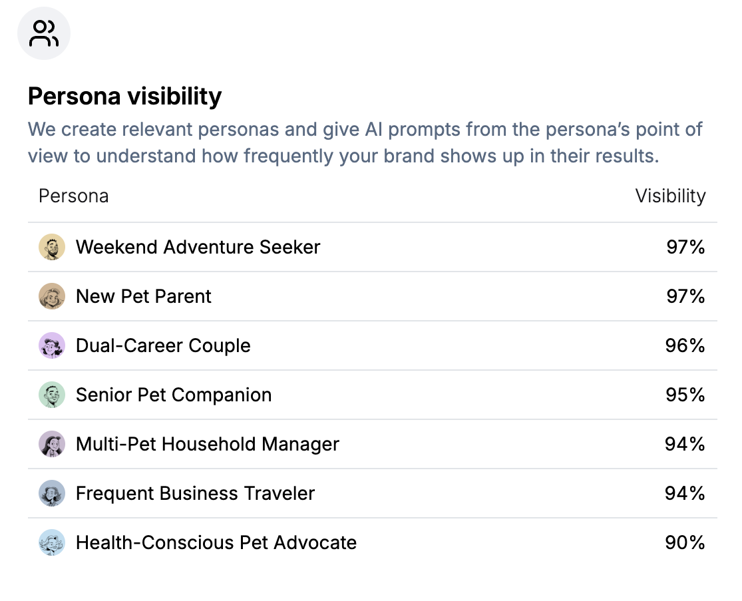
Task: Select the Dual-Career Couple persona name
Action: [x=164, y=345]
